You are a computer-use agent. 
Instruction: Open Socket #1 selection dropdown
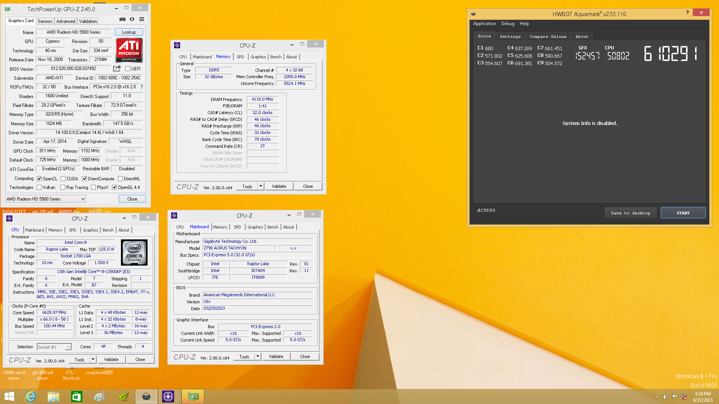pos(54,347)
